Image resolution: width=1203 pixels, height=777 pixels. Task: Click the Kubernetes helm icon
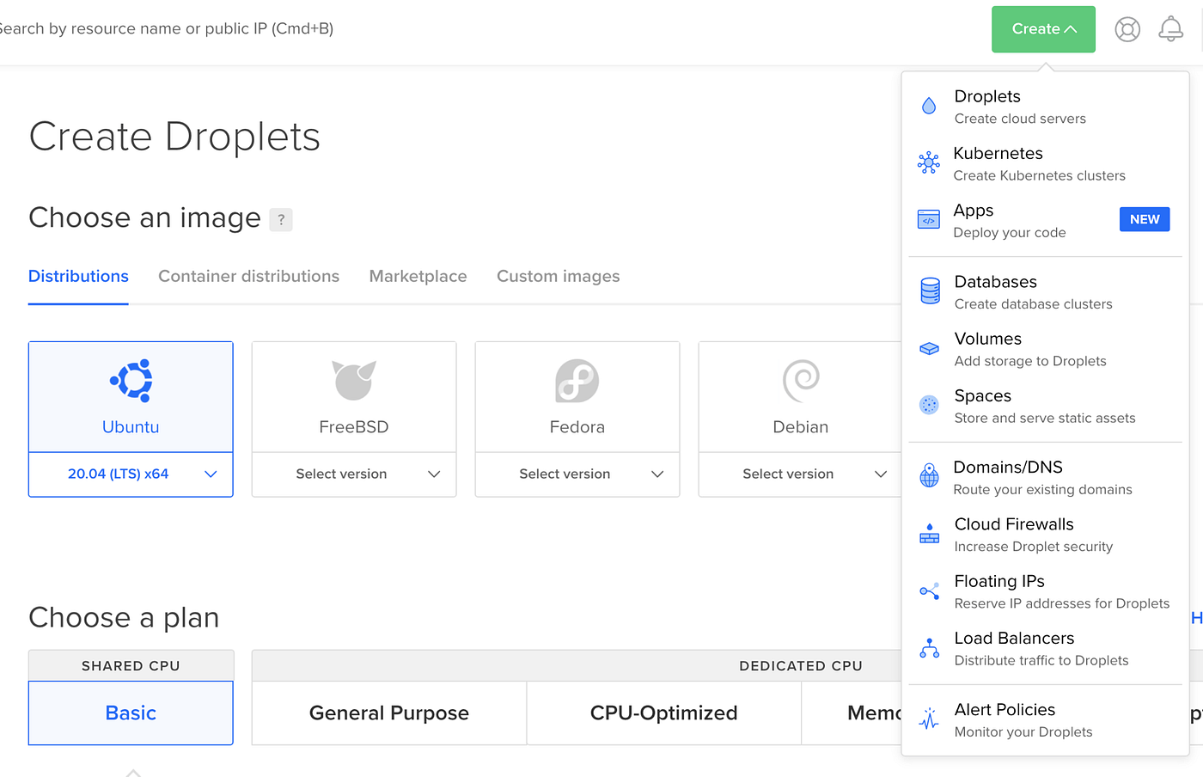[x=929, y=162]
